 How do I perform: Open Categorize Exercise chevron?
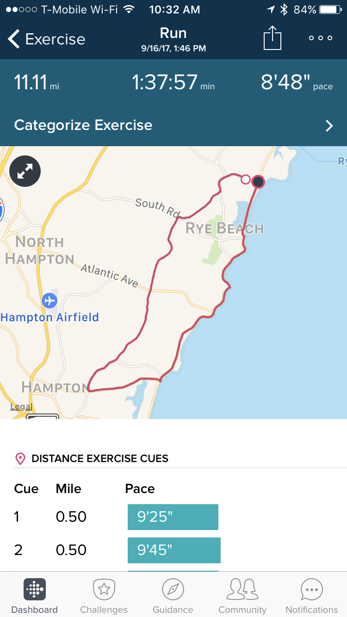[x=329, y=126]
